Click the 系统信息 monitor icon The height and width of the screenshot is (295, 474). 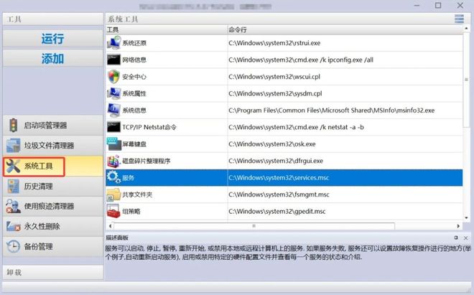coord(113,111)
